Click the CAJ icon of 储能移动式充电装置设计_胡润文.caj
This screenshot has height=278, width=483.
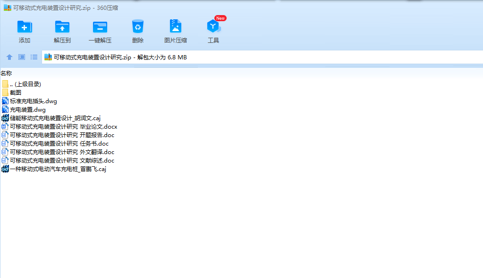[5, 118]
